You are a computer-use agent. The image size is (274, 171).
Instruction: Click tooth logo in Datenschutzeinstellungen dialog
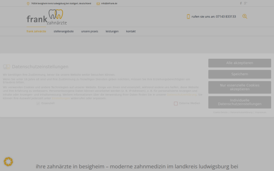pyautogui.click(x=7, y=67)
